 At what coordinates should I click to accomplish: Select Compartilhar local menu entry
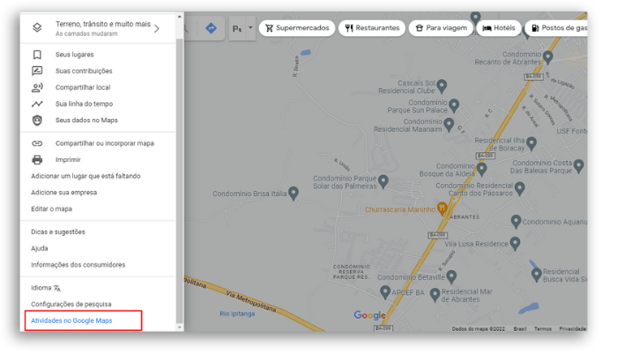83,87
